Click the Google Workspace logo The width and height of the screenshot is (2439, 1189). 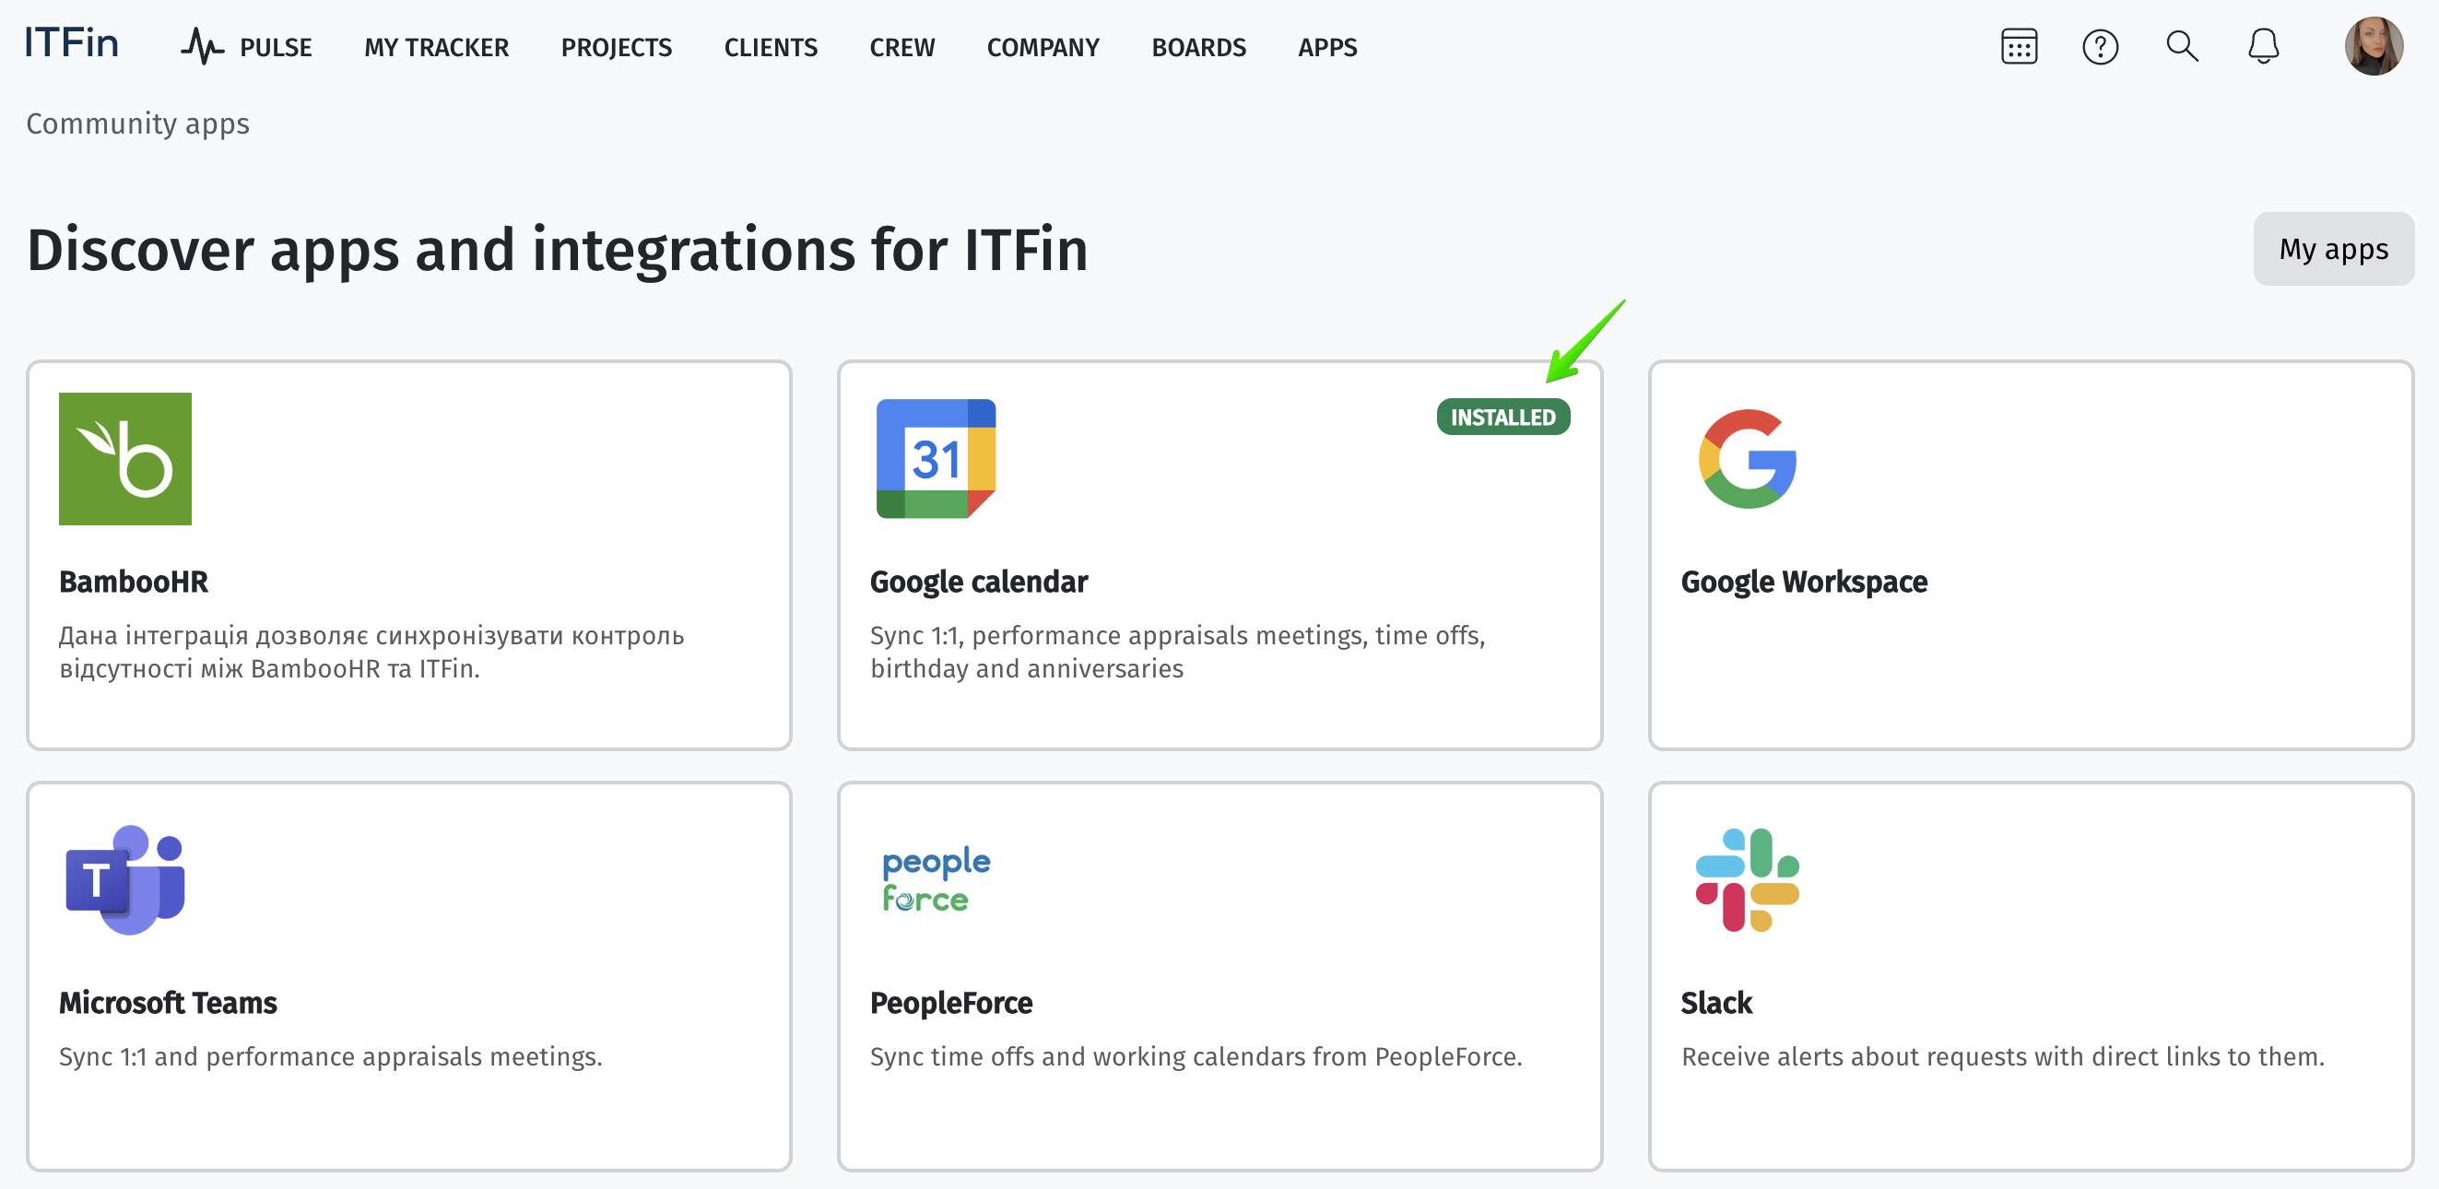coord(1747,459)
